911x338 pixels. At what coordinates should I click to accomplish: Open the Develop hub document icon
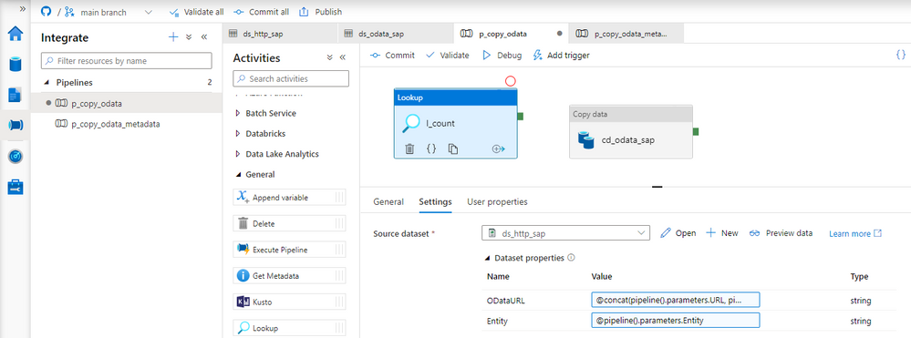(16, 94)
